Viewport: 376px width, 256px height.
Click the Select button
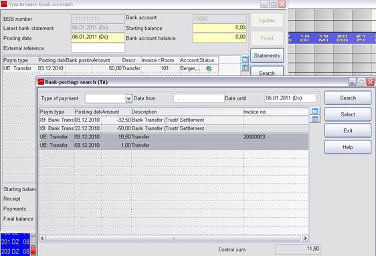point(348,114)
